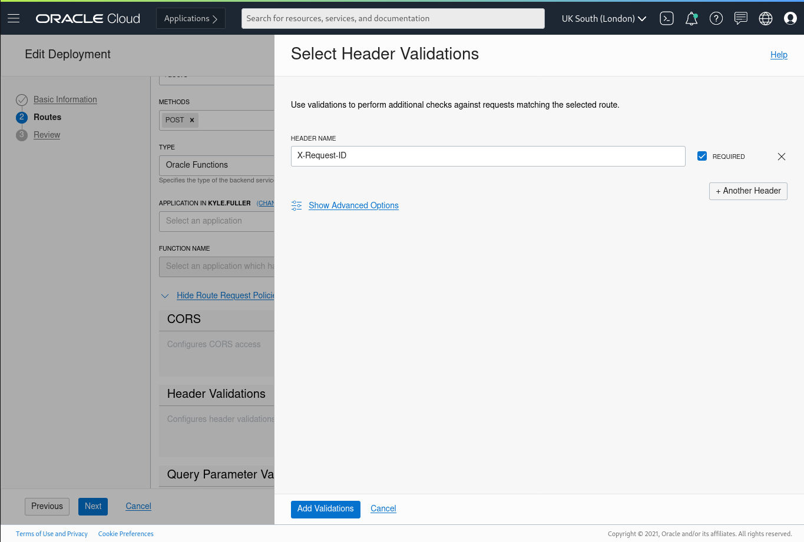Open the Help question mark icon
The image size is (804, 542).
pos(716,18)
